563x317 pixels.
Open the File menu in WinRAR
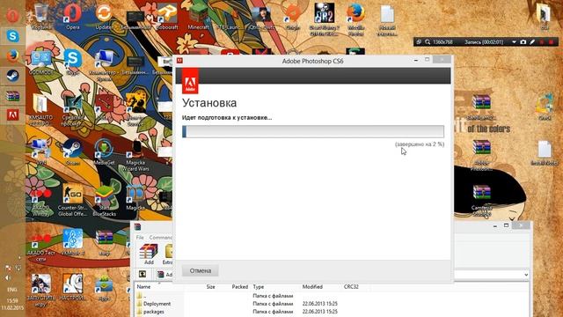(140, 237)
